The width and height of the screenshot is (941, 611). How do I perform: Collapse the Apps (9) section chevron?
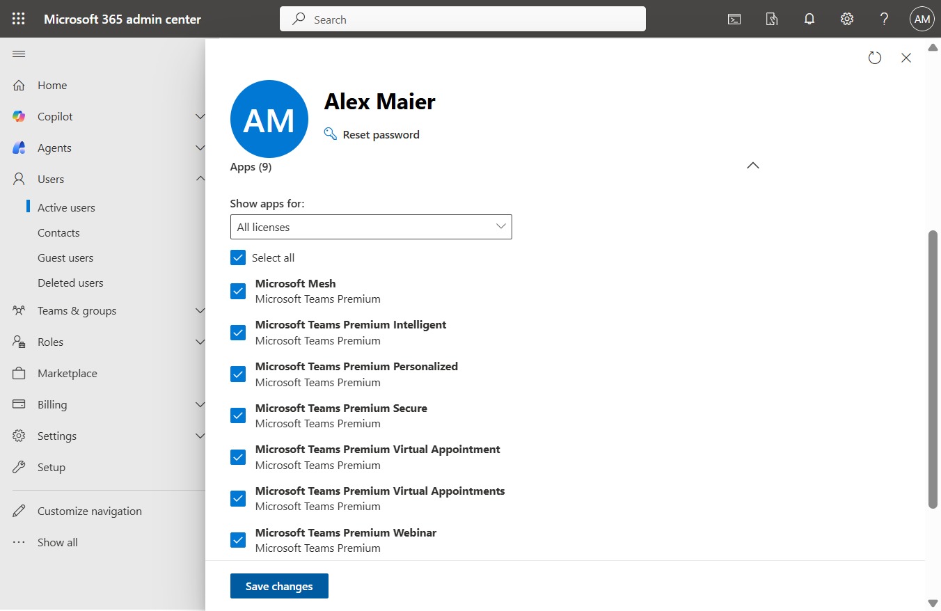click(x=752, y=166)
